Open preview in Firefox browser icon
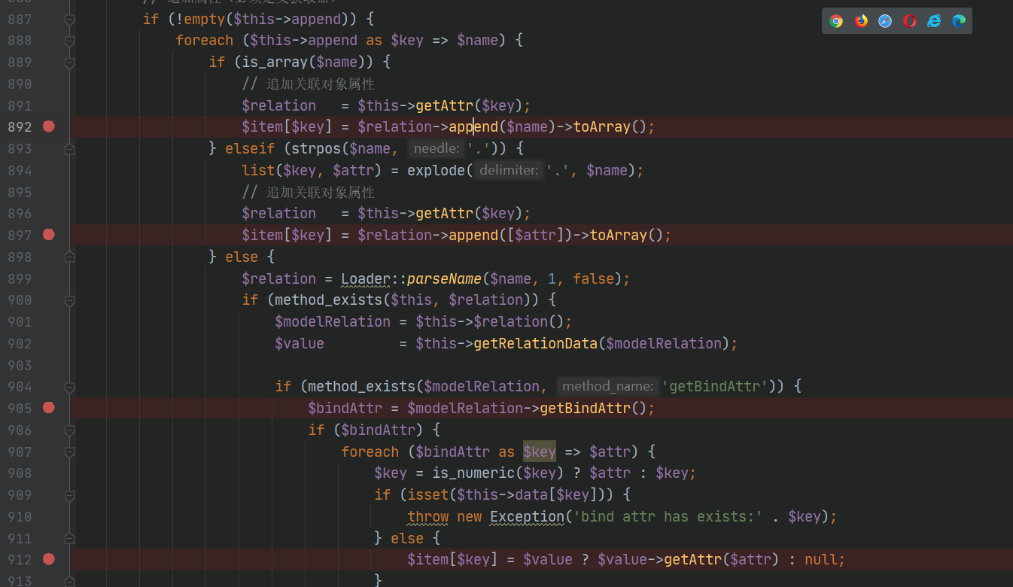This screenshot has height=587, width=1013. [x=861, y=21]
